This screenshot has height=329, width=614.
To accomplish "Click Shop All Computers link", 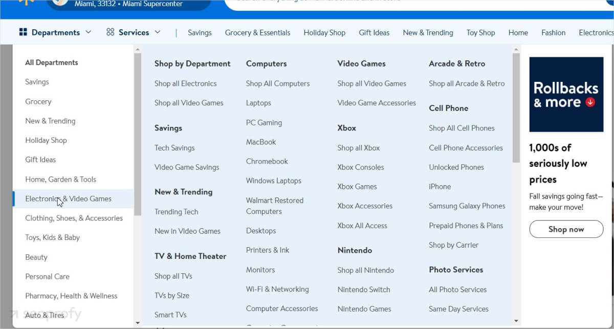I will click(x=278, y=83).
